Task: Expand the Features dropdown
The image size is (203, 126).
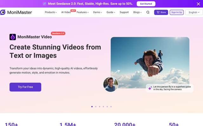Action: click(82, 12)
